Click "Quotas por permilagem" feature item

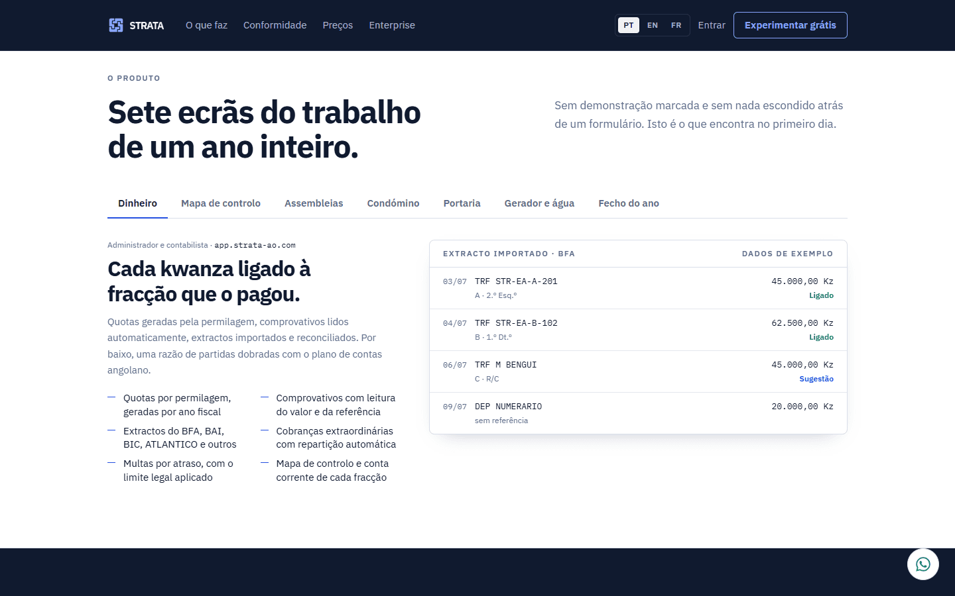[x=177, y=405]
